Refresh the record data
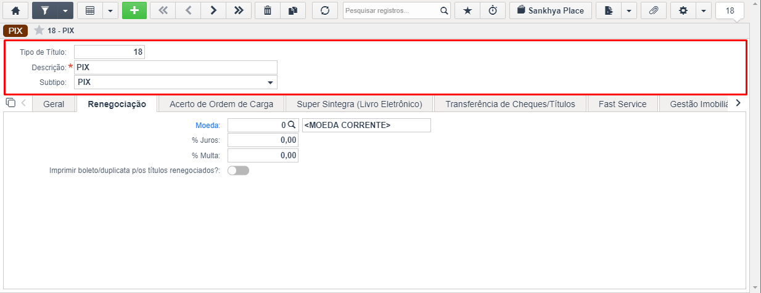The width and height of the screenshot is (761, 293). [x=325, y=10]
